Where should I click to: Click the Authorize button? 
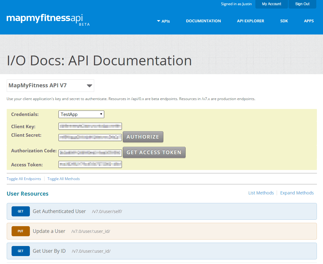click(x=143, y=137)
